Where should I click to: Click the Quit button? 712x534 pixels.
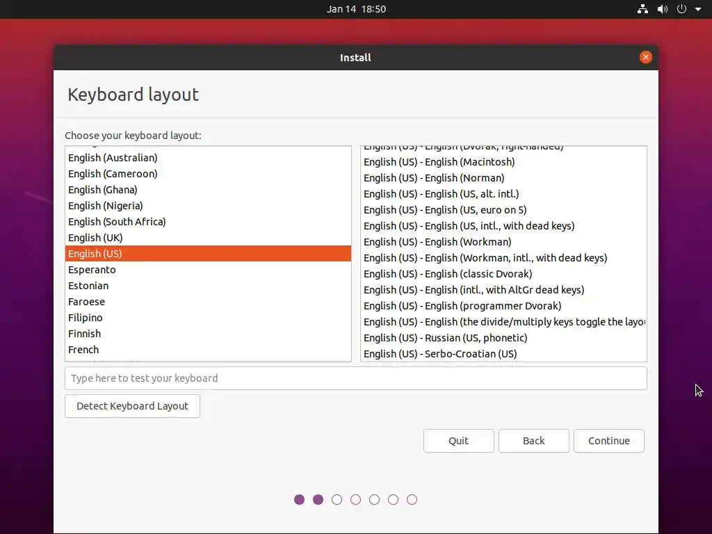pos(459,441)
